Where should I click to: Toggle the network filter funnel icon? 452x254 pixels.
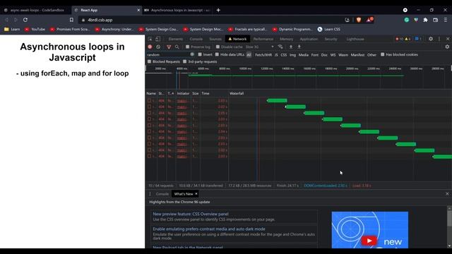(169, 47)
